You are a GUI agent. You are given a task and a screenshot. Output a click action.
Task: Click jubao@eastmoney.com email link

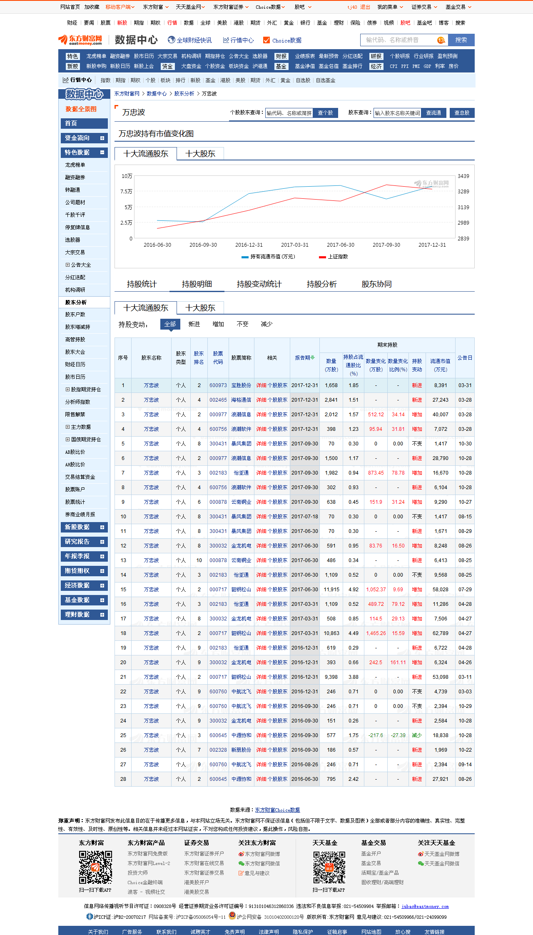click(x=425, y=906)
